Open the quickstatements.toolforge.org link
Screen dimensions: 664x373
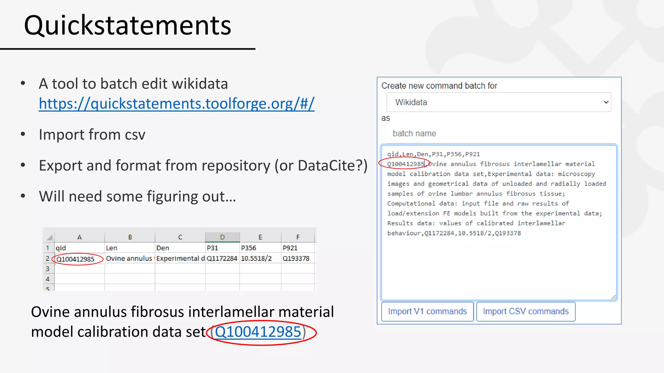[176, 104]
